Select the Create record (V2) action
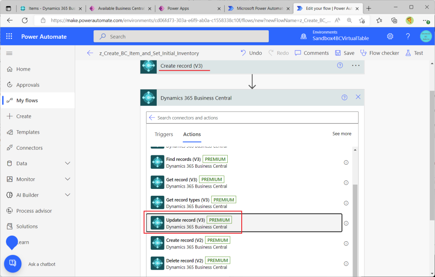435x277 pixels. pyautogui.click(x=244, y=243)
